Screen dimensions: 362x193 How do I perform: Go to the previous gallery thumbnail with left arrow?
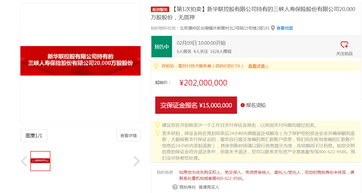(x=24, y=161)
